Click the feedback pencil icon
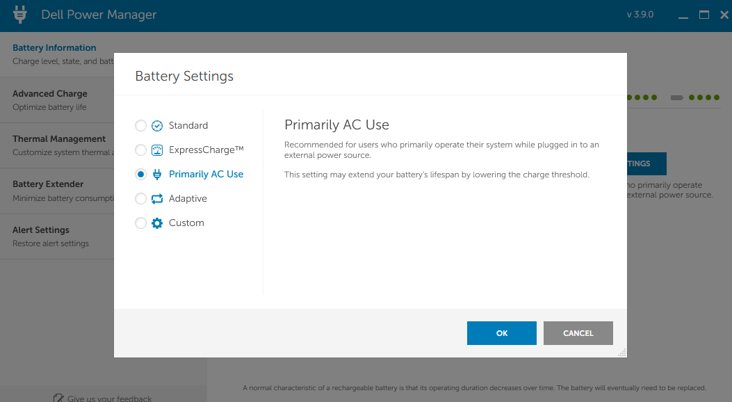Viewport: 732px width, 402px height. [x=58, y=399]
